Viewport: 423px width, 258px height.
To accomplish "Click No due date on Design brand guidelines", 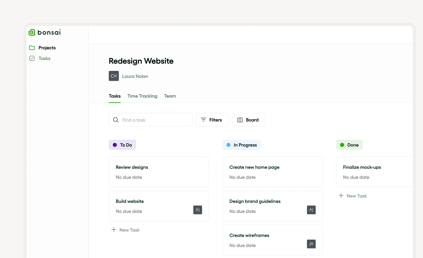I will point(243,211).
